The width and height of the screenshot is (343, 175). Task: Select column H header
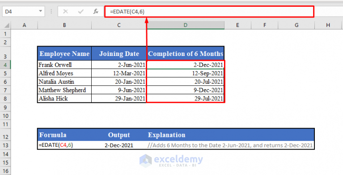click(328, 25)
